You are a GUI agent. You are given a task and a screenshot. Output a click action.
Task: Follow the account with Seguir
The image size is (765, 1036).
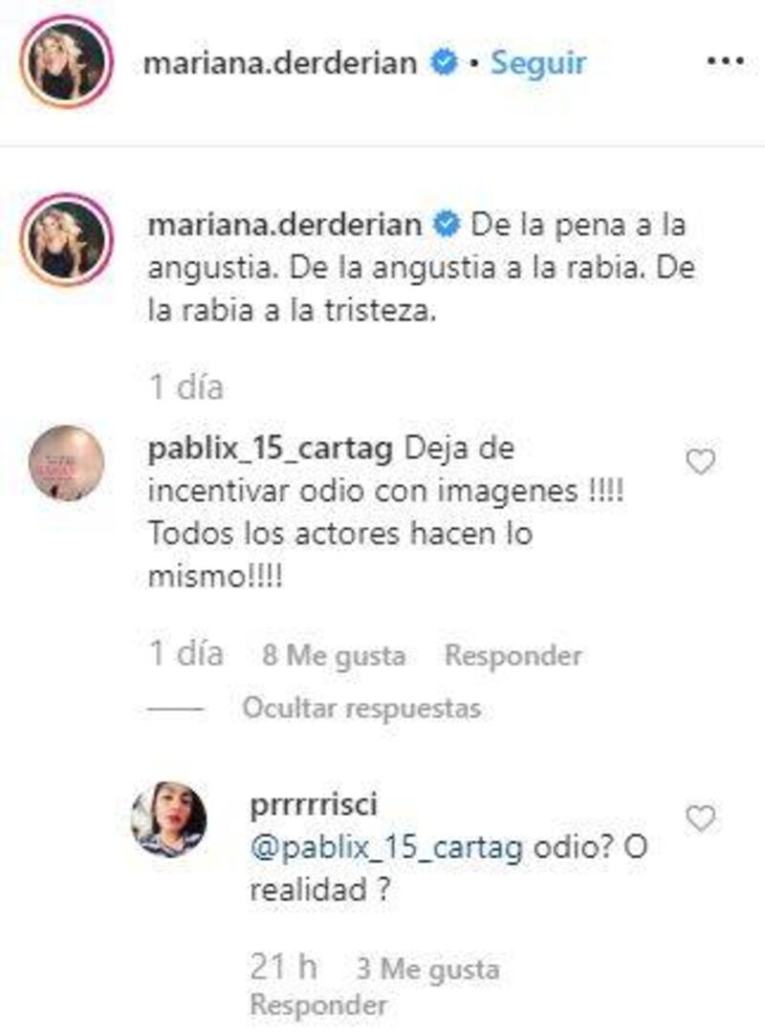[538, 63]
